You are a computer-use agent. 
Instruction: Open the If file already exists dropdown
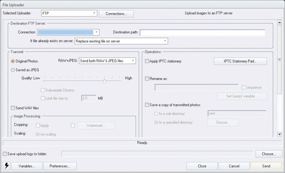pos(121,41)
